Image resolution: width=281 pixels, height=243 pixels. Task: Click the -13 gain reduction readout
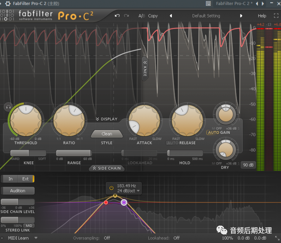(269, 24)
